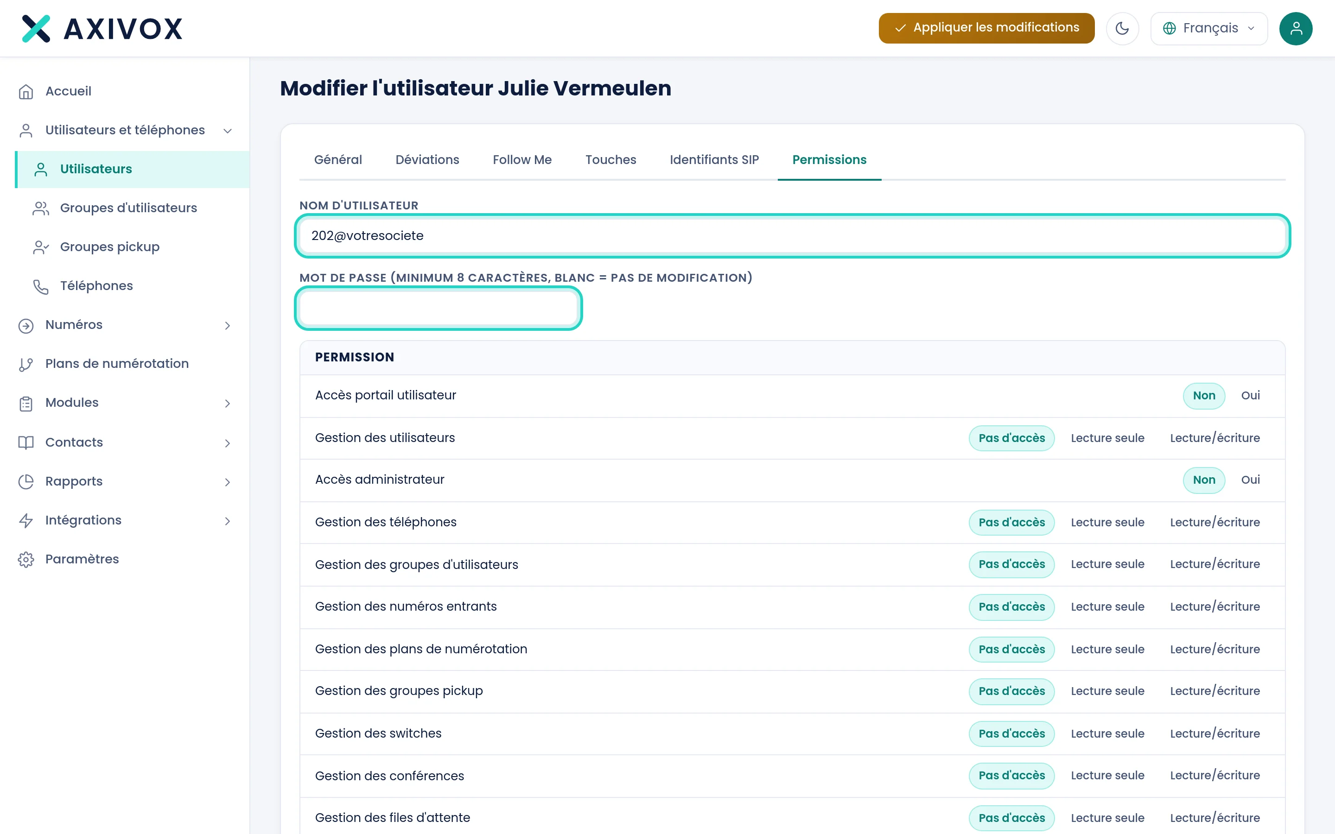Click Appliquer les modifications button
The width and height of the screenshot is (1335, 834).
986,28
